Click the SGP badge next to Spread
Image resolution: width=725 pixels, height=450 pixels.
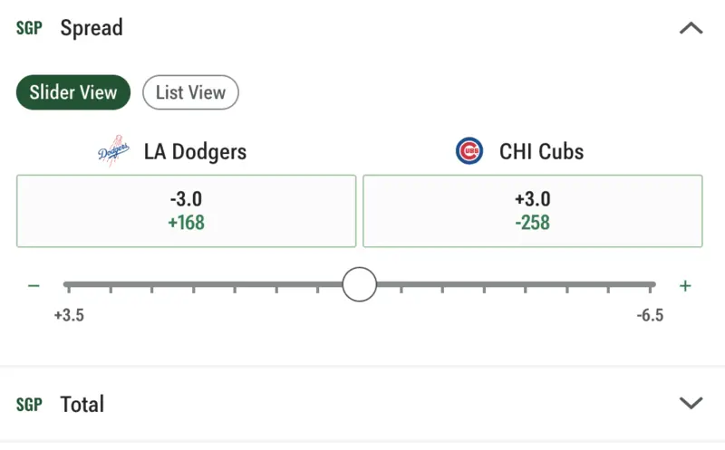pos(29,28)
